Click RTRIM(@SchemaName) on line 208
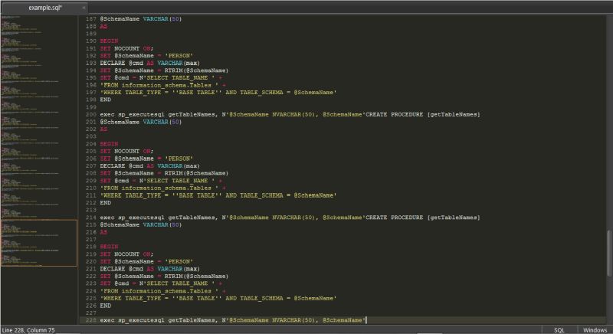613x334 pixels. tap(196, 173)
